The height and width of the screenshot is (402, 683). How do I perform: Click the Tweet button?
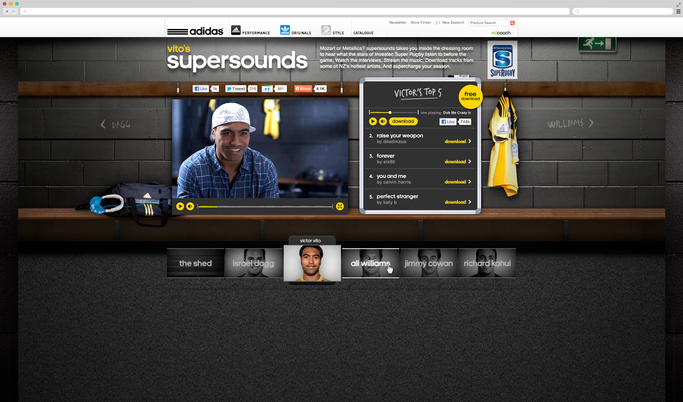point(236,88)
